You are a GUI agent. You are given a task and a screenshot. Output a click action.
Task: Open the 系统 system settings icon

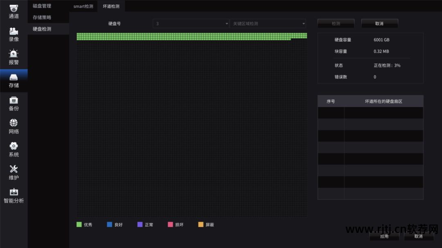tap(14, 150)
